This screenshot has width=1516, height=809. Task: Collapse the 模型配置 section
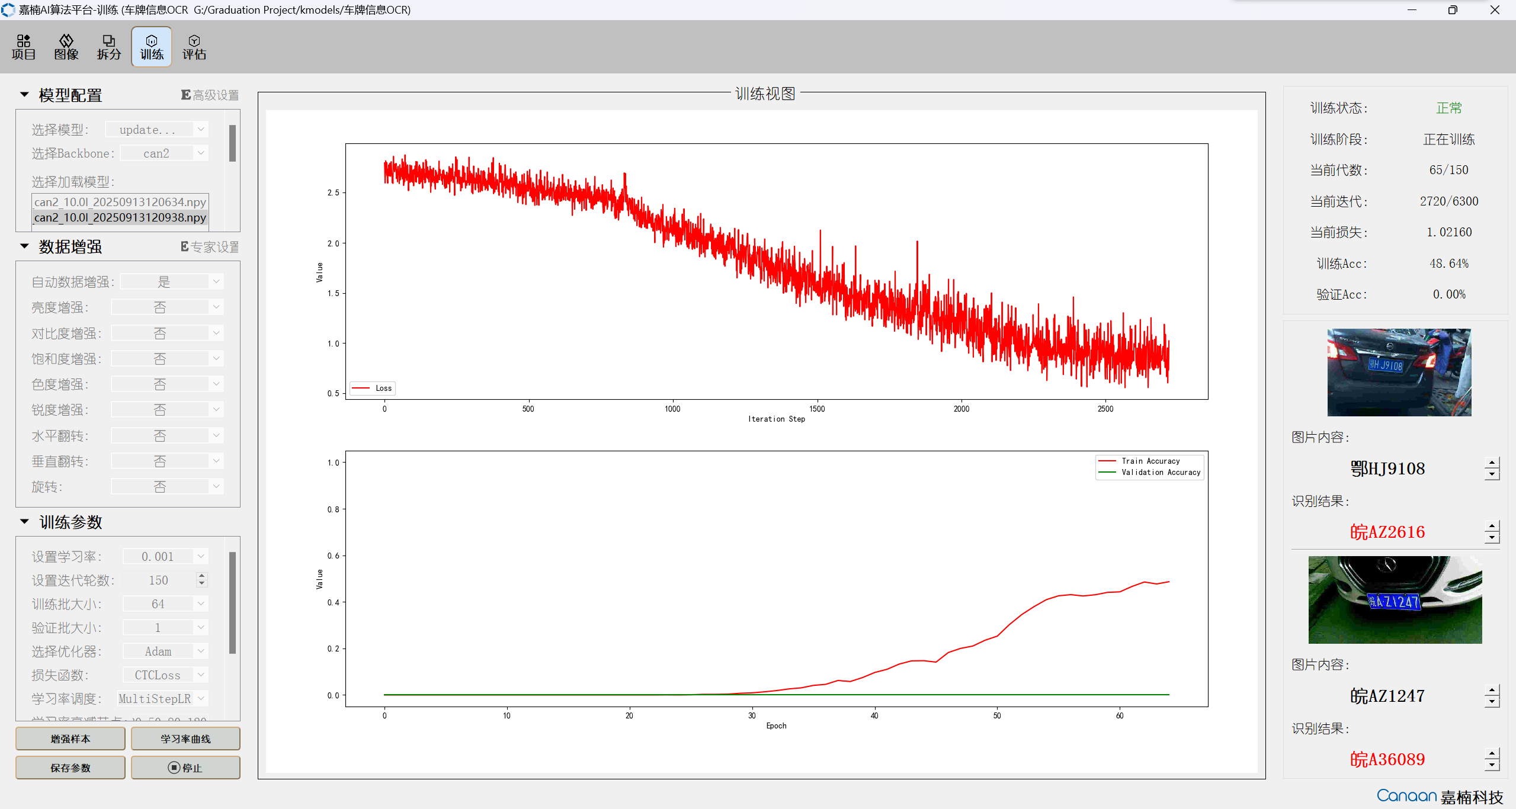pos(24,95)
